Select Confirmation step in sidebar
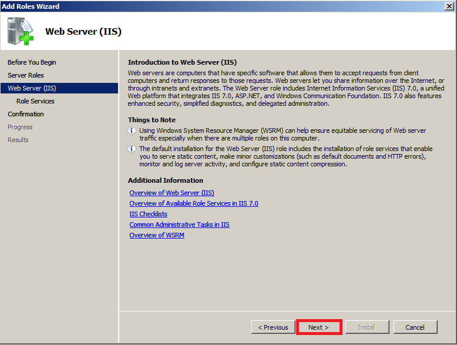 coord(26,114)
